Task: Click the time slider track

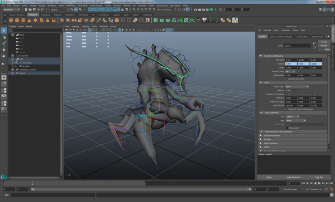Action: pos(144,183)
